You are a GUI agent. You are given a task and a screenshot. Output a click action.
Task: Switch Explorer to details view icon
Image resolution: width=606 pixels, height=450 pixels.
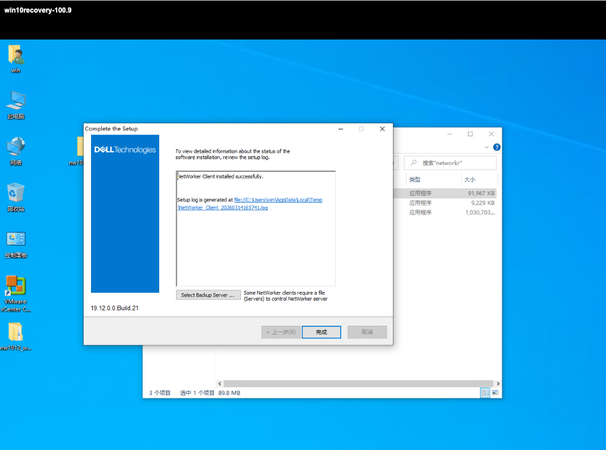(485, 393)
